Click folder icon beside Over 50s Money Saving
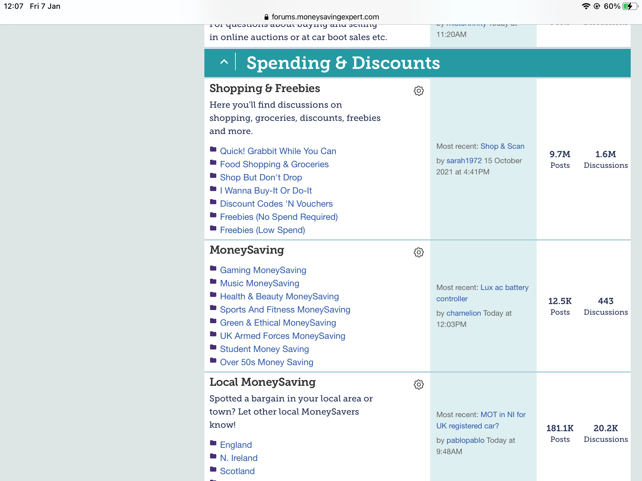Viewport: 642px width, 481px height. click(213, 360)
